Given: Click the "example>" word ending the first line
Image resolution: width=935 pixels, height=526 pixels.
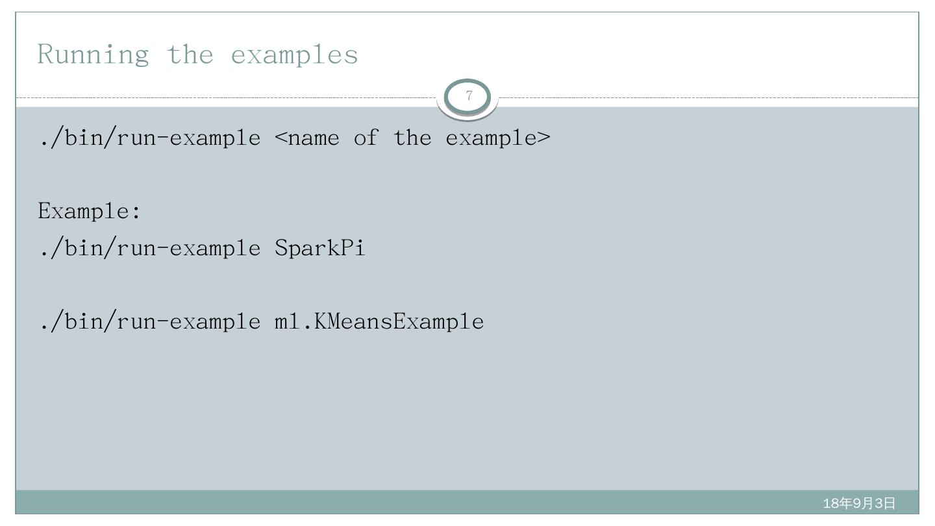Looking at the screenshot, I should (x=498, y=138).
